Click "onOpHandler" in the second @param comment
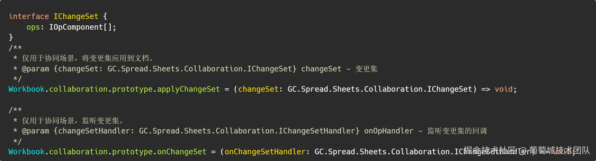The width and height of the screenshot is (596, 161). coord(389,131)
